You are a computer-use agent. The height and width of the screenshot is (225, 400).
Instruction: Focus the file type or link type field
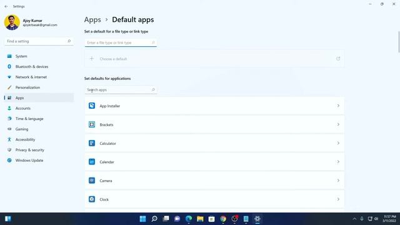pos(121,42)
